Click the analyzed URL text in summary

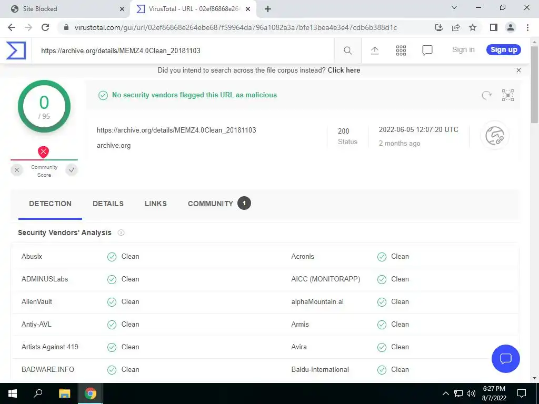pyautogui.click(x=176, y=130)
